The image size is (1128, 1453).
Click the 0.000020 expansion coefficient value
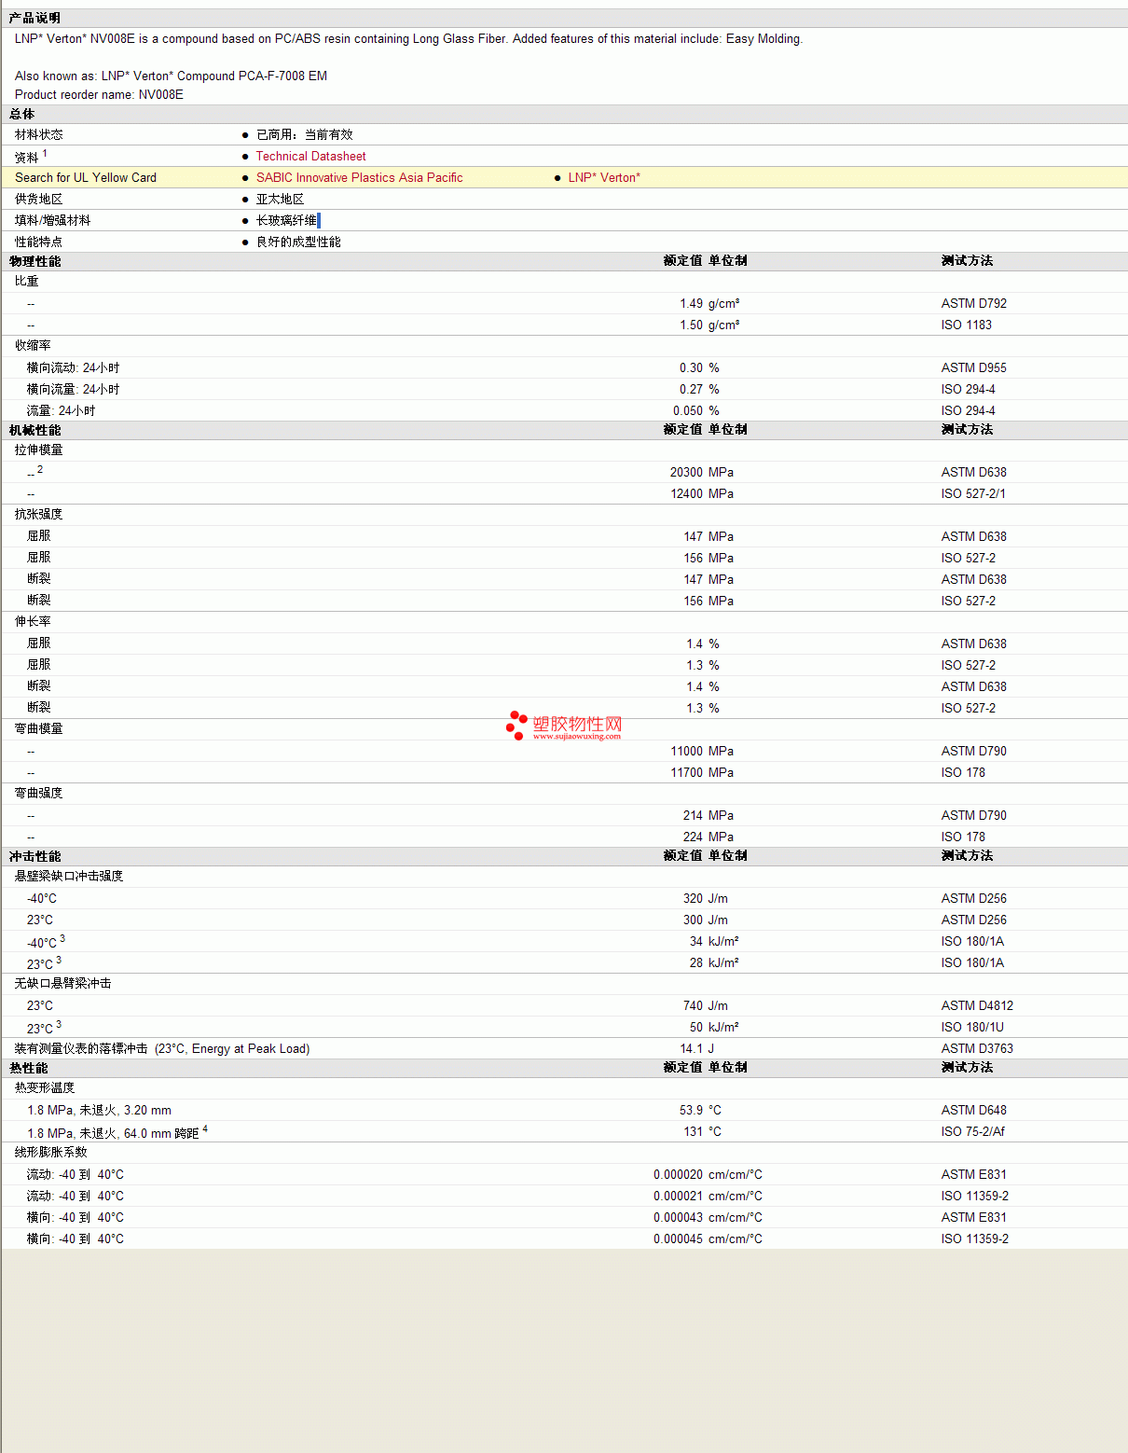point(678,1174)
